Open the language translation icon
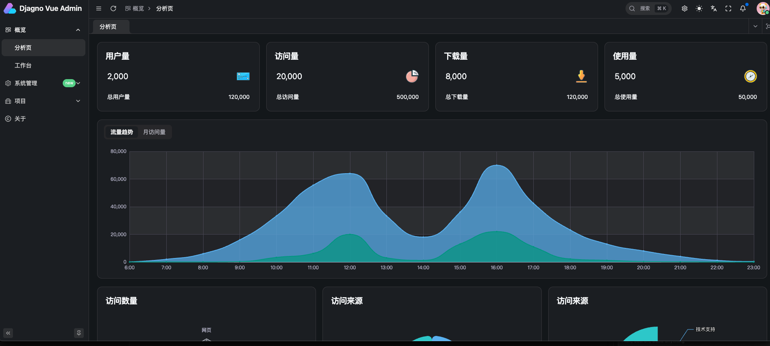Viewport: 770px width, 346px height. [713, 8]
